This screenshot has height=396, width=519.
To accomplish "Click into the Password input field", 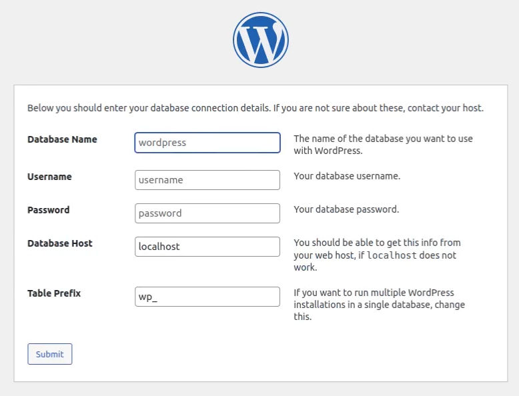I will tap(207, 213).
